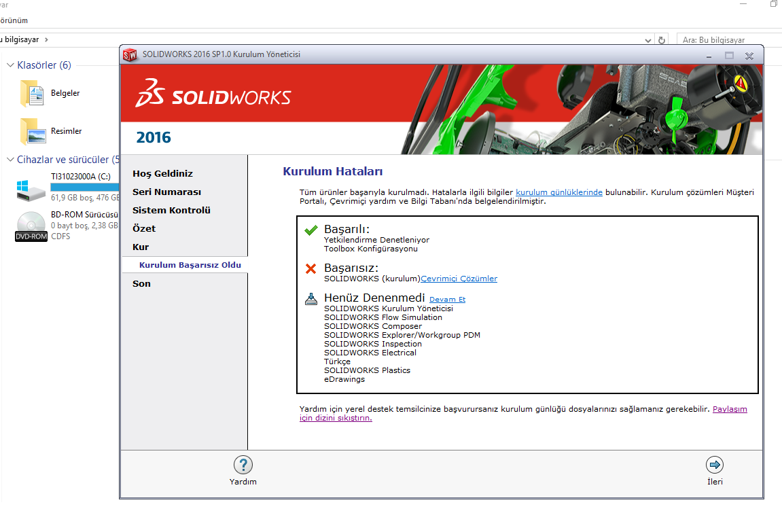The width and height of the screenshot is (782, 513).
Task: Select the BD-ROM drive icon in Explorer
Action: (x=31, y=226)
